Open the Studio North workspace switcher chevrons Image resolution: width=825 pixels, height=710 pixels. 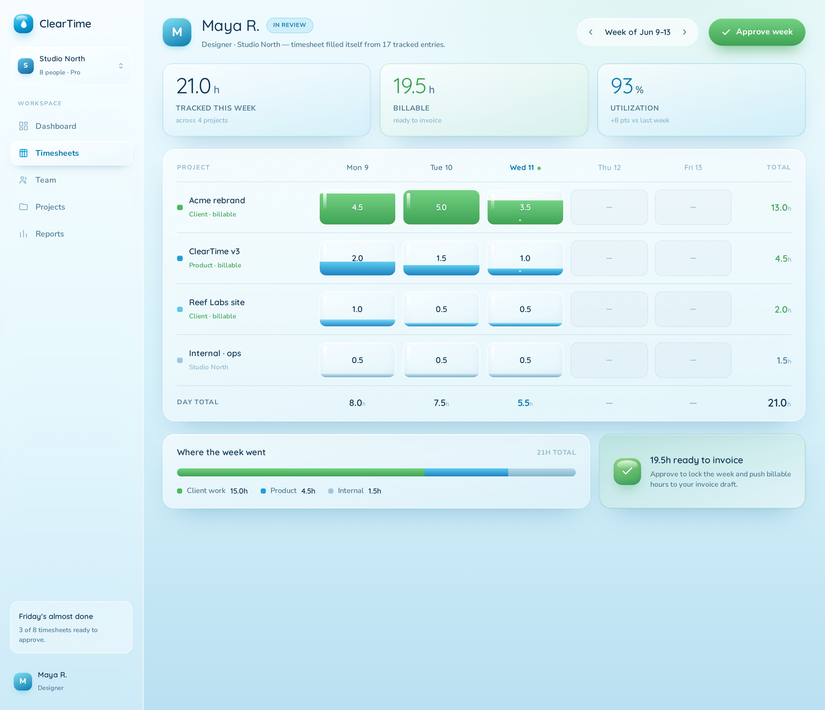pyautogui.click(x=121, y=66)
